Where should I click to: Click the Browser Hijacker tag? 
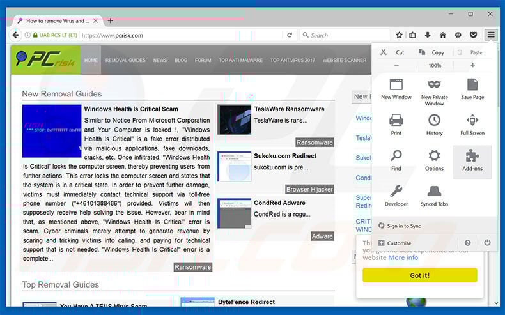tap(309, 189)
